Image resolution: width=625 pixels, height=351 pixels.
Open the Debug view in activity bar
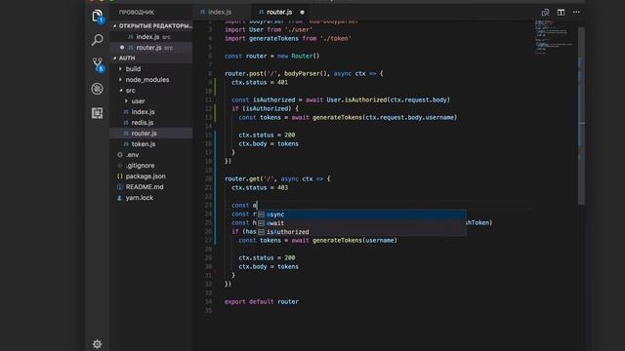(97, 89)
